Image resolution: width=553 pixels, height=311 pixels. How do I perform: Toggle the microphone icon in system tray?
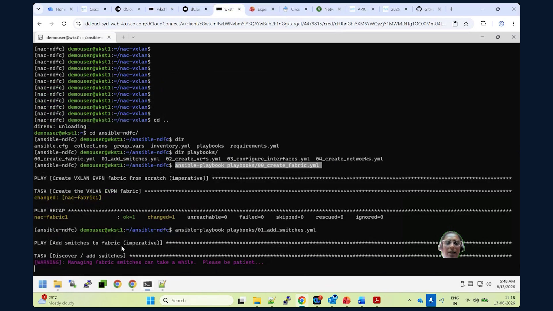431,300
